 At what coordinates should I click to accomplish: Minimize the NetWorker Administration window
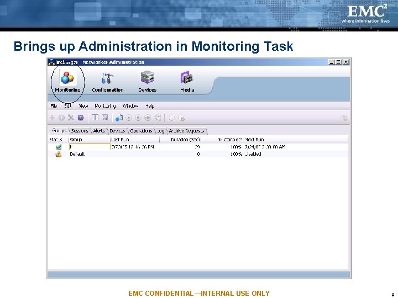(331, 62)
